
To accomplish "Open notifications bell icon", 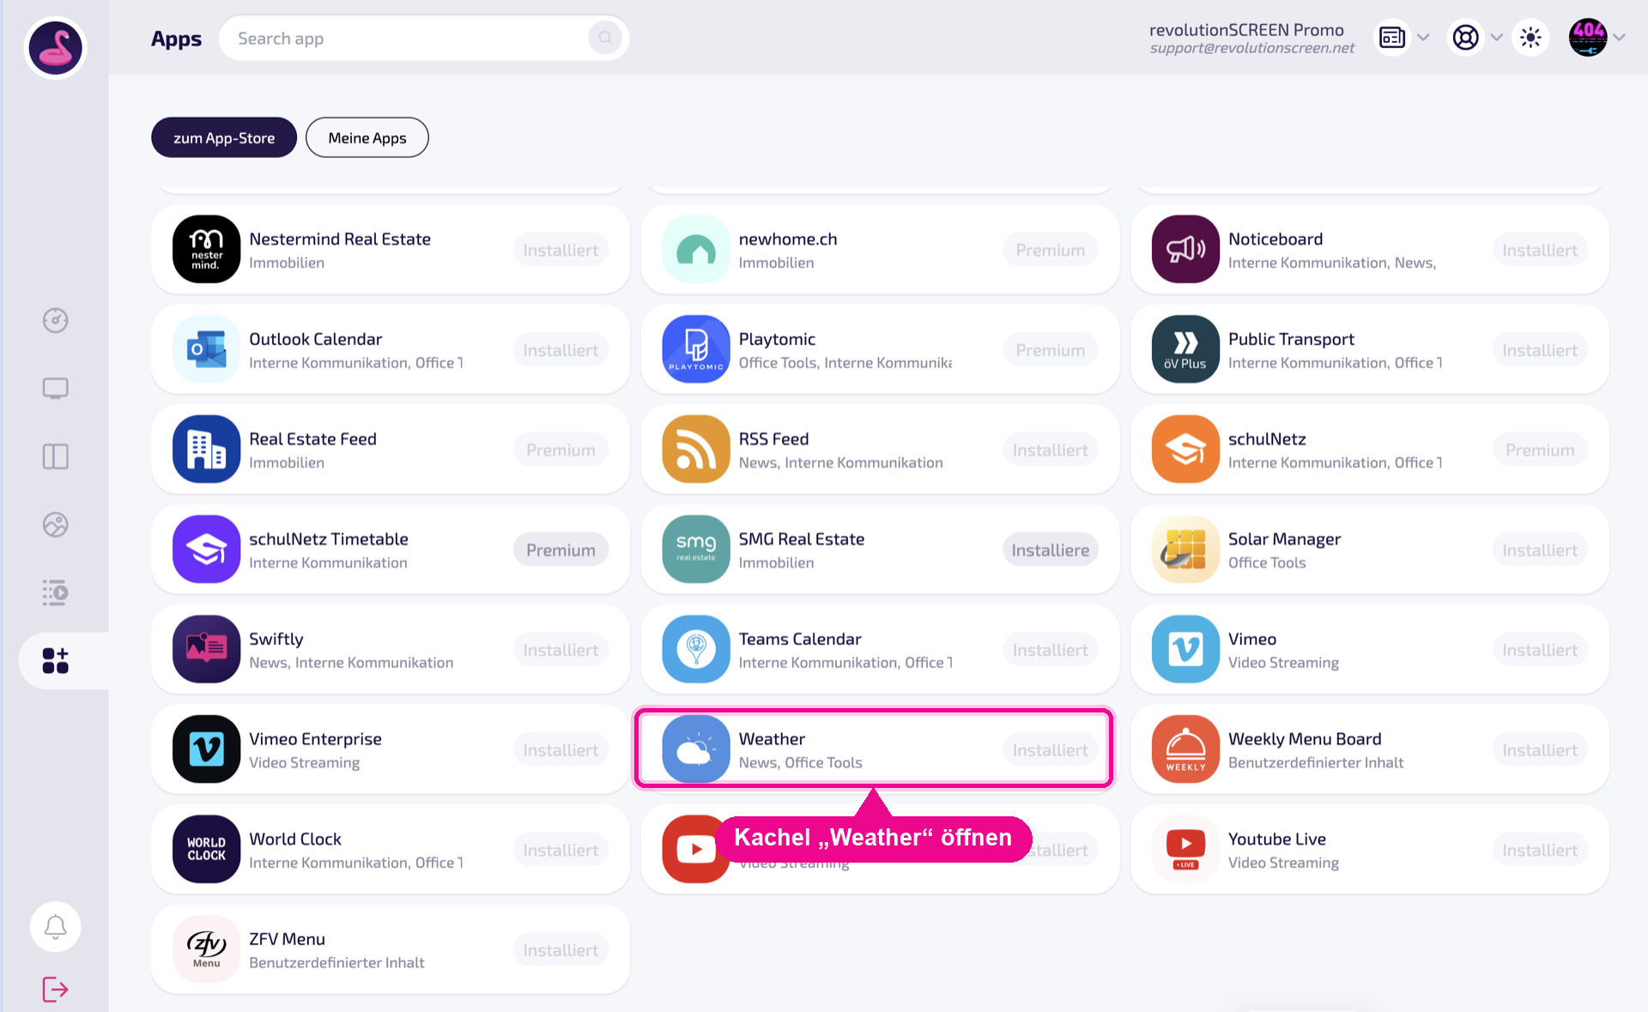I will click(55, 927).
